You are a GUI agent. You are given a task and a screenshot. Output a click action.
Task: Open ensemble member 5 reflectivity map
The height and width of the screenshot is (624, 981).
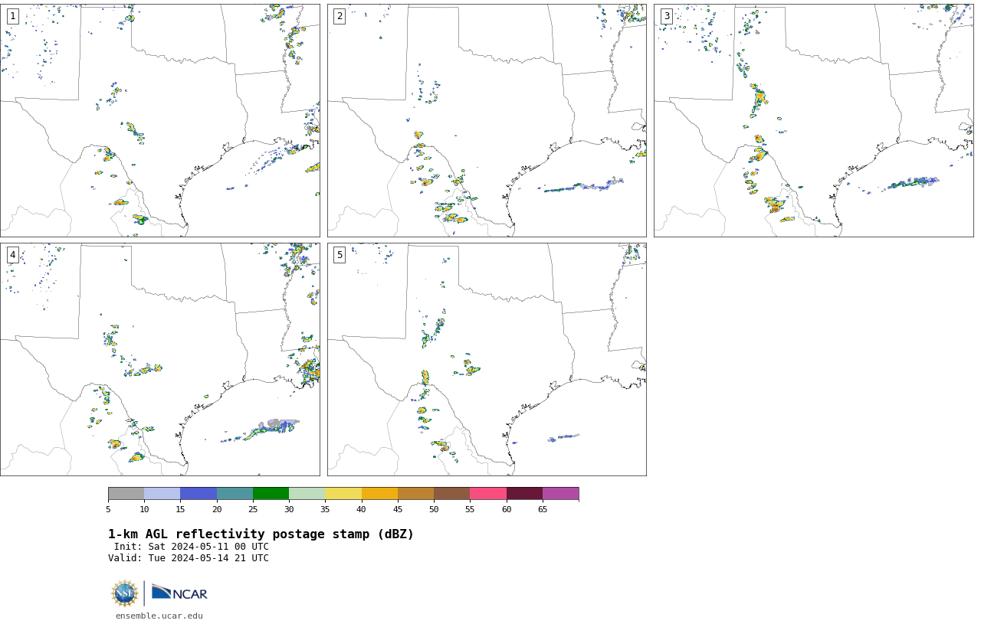tap(487, 360)
